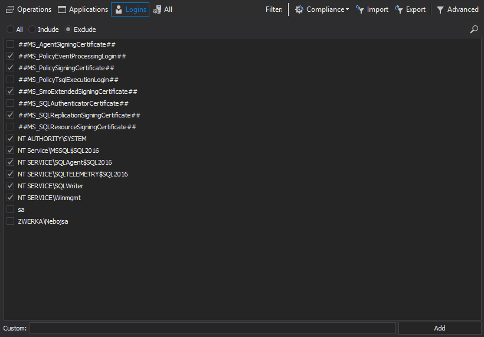Click the ##MS_PolicyTsqlExecutionLogin## login name

pos(68,80)
